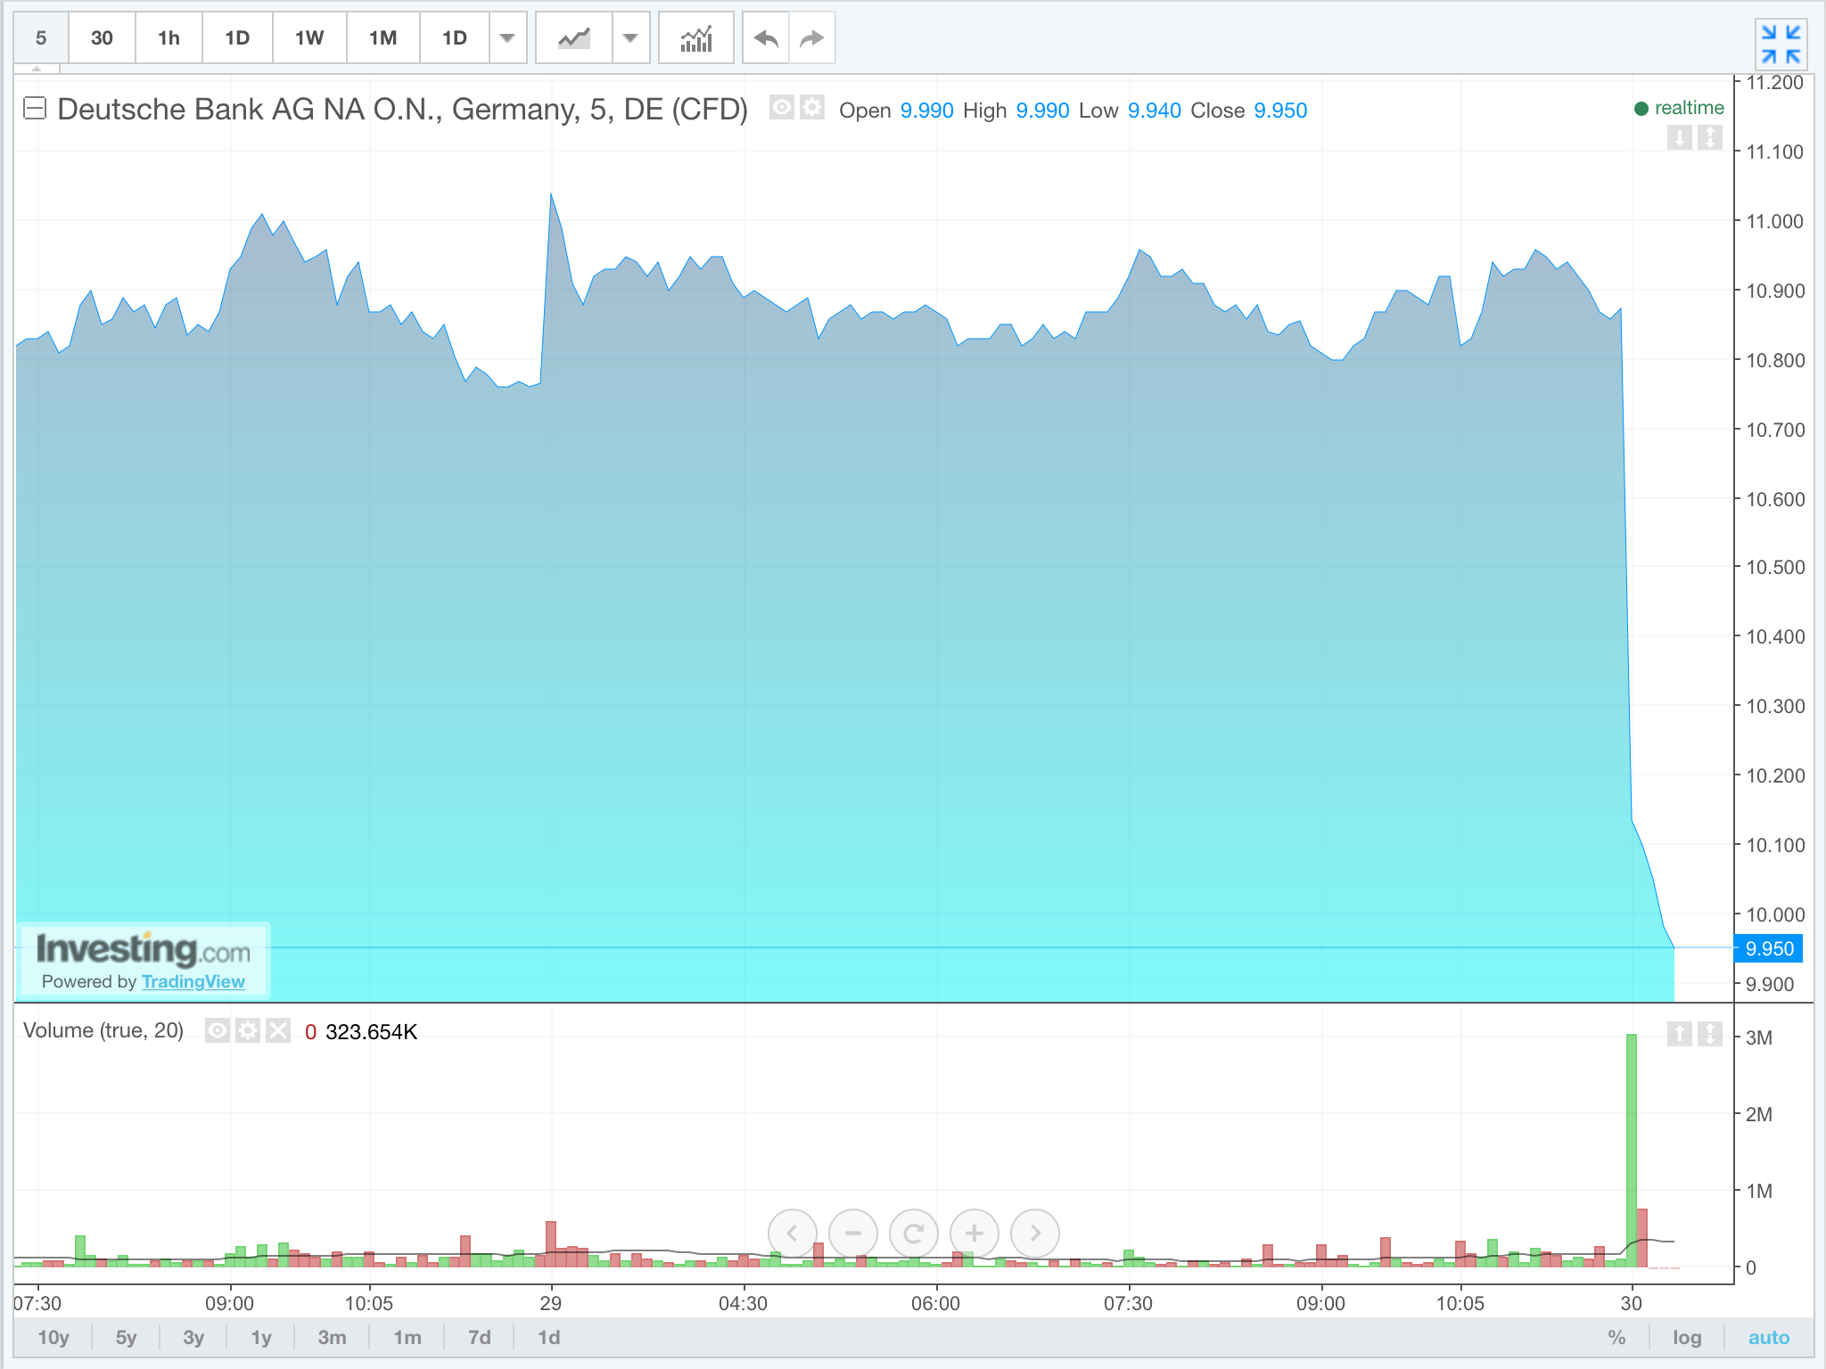Click the area chart style icon

point(573,38)
